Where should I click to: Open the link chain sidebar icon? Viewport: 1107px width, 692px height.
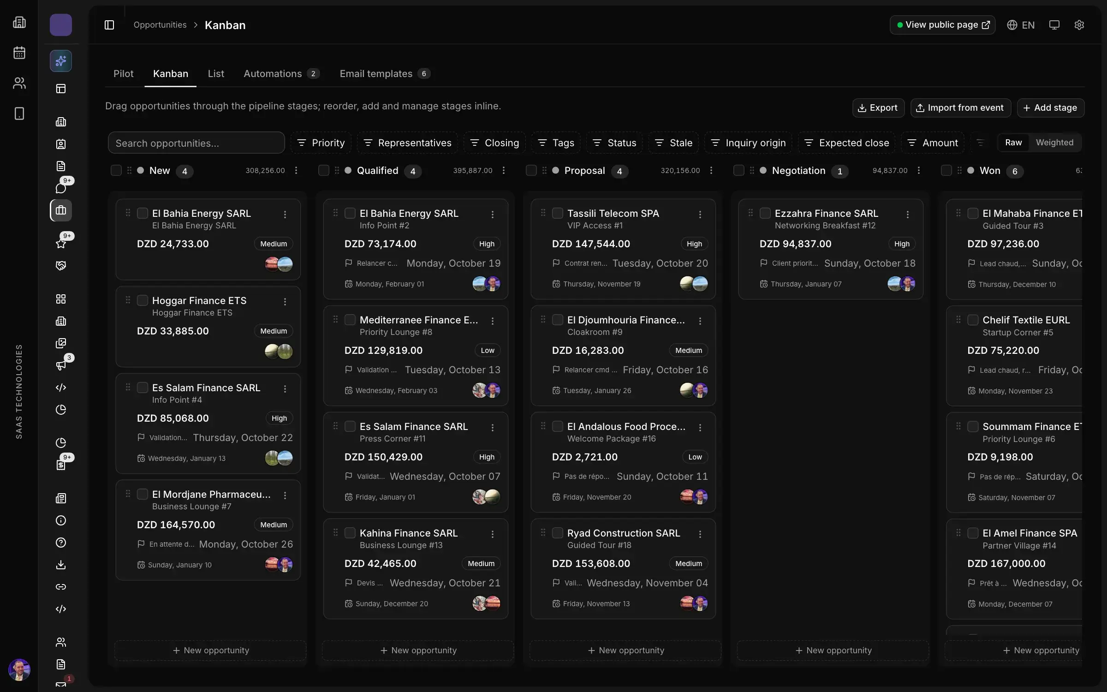61,587
